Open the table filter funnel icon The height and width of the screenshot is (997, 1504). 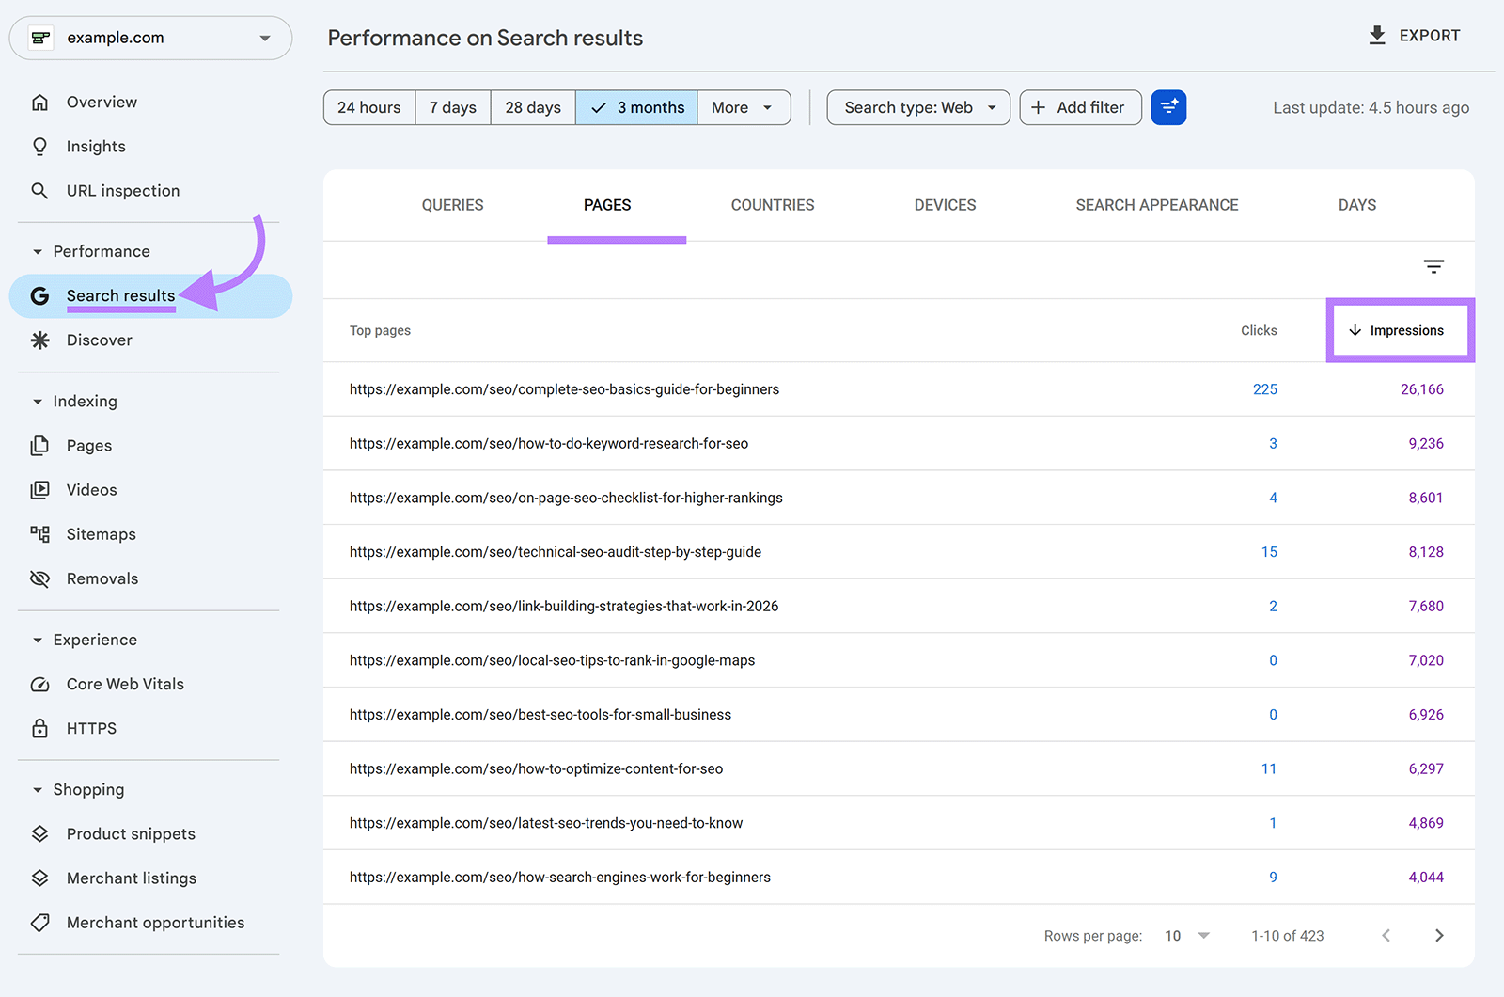click(x=1433, y=267)
